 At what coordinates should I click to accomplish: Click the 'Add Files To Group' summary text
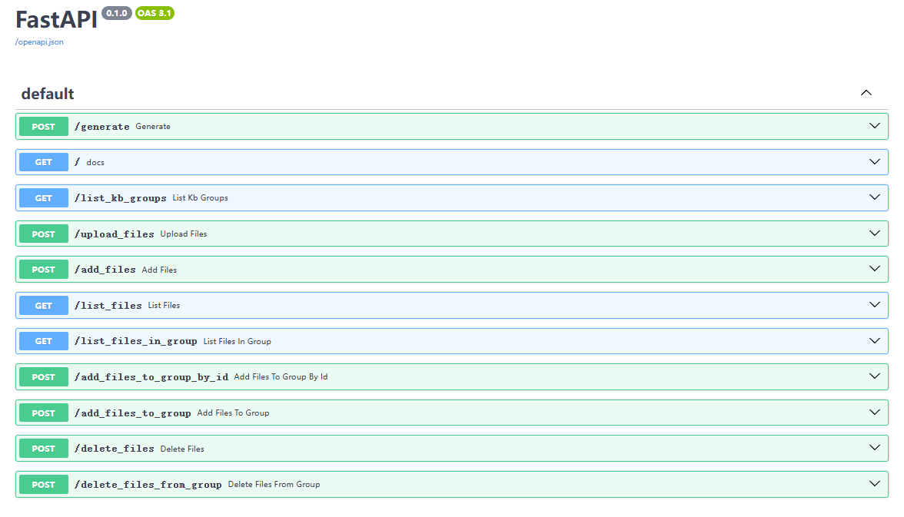click(233, 413)
